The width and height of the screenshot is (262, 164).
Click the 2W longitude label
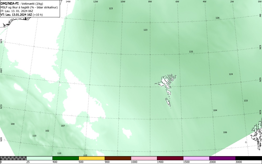point(232,2)
